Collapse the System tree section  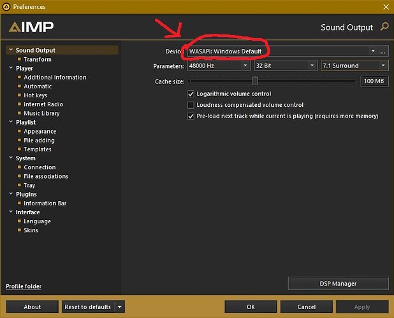point(11,158)
